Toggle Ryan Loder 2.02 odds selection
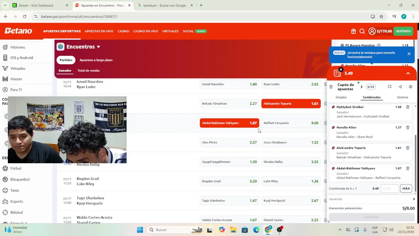 pos(291,84)
